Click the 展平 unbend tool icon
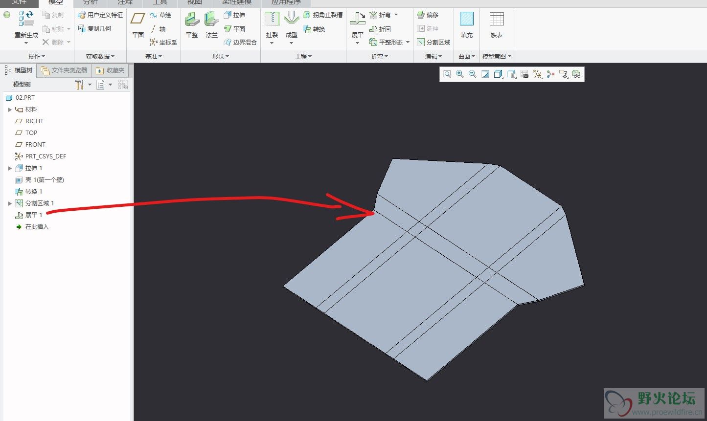Screen dimensions: 707x421 pyautogui.click(x=358, y=19)
